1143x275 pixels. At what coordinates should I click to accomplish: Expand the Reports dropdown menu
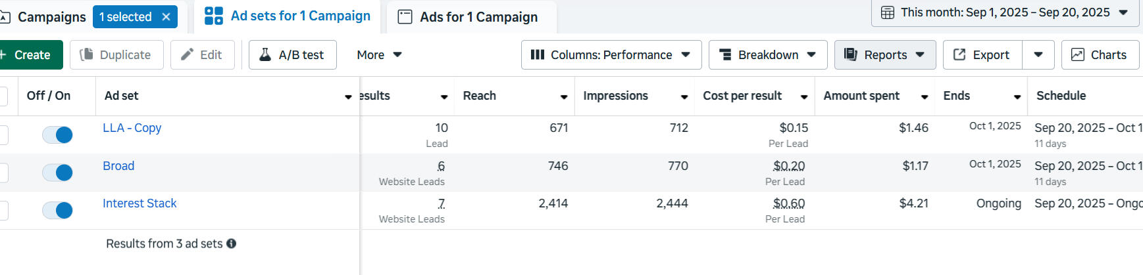884,55
